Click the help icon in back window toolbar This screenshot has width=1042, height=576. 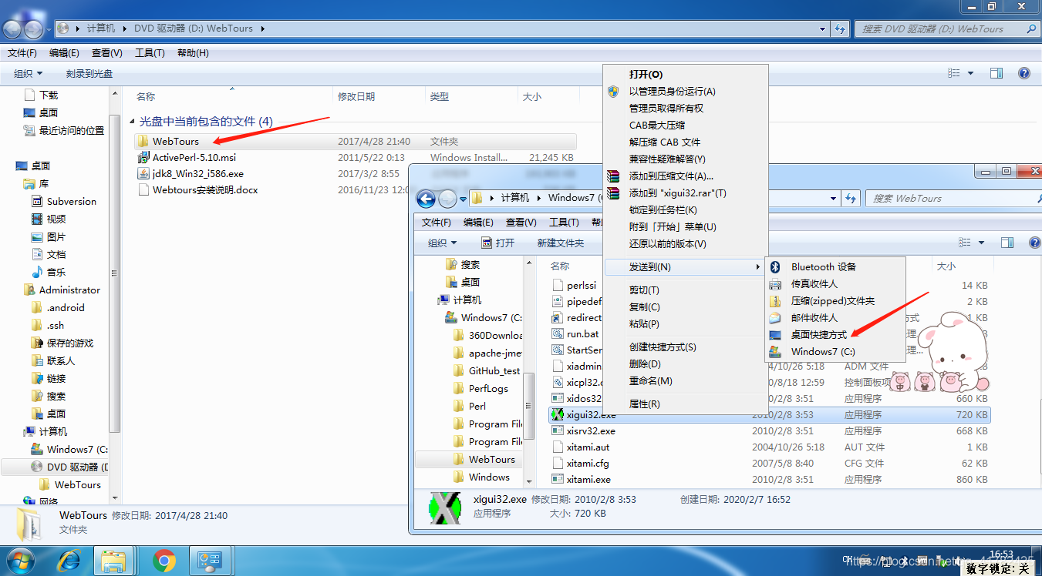pyautogui.click(x=1024, y=73)
